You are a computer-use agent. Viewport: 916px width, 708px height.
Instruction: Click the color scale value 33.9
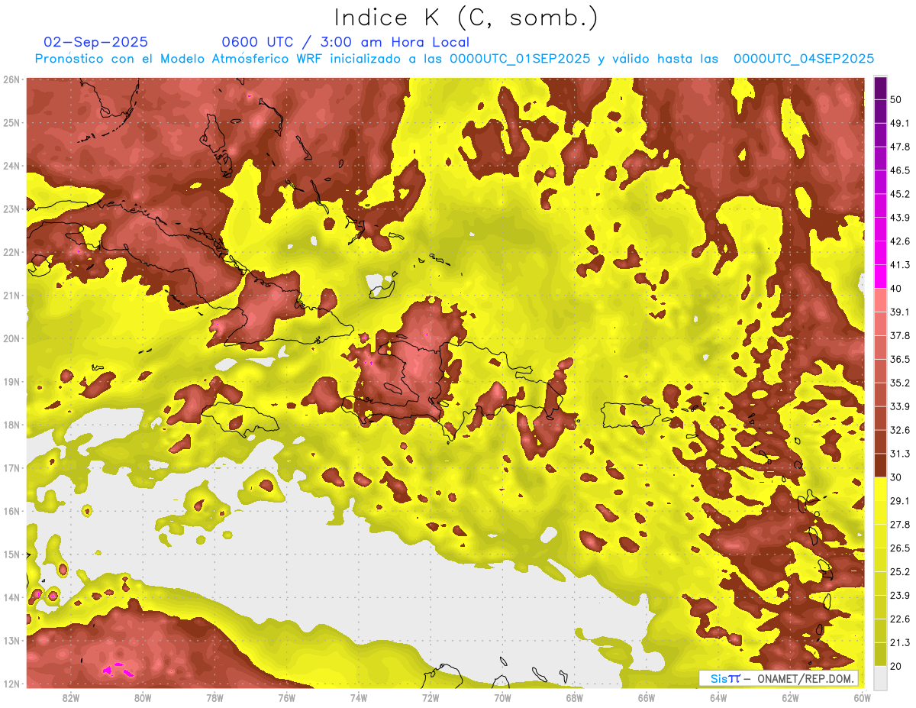click(899, 406)
